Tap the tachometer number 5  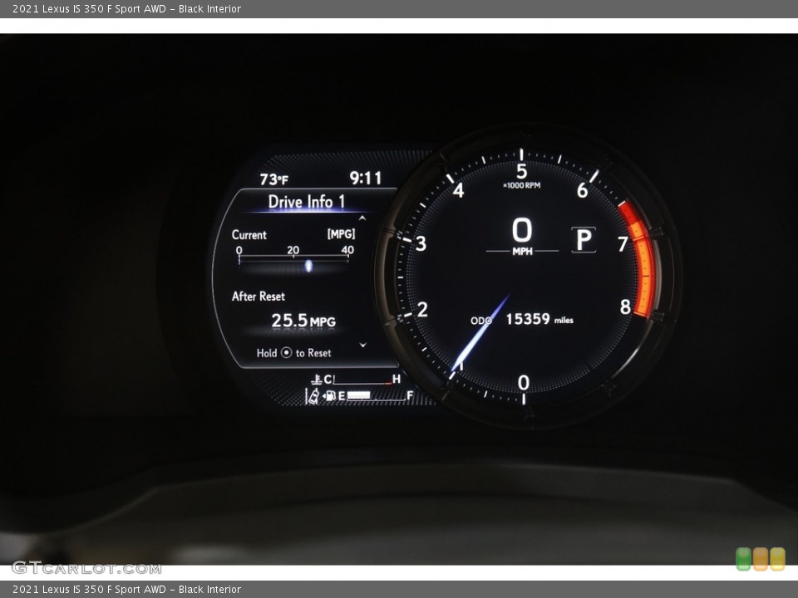522,171
